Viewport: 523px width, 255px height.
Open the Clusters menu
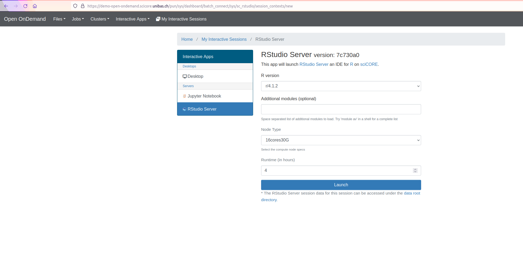click(x=100, y=19)
